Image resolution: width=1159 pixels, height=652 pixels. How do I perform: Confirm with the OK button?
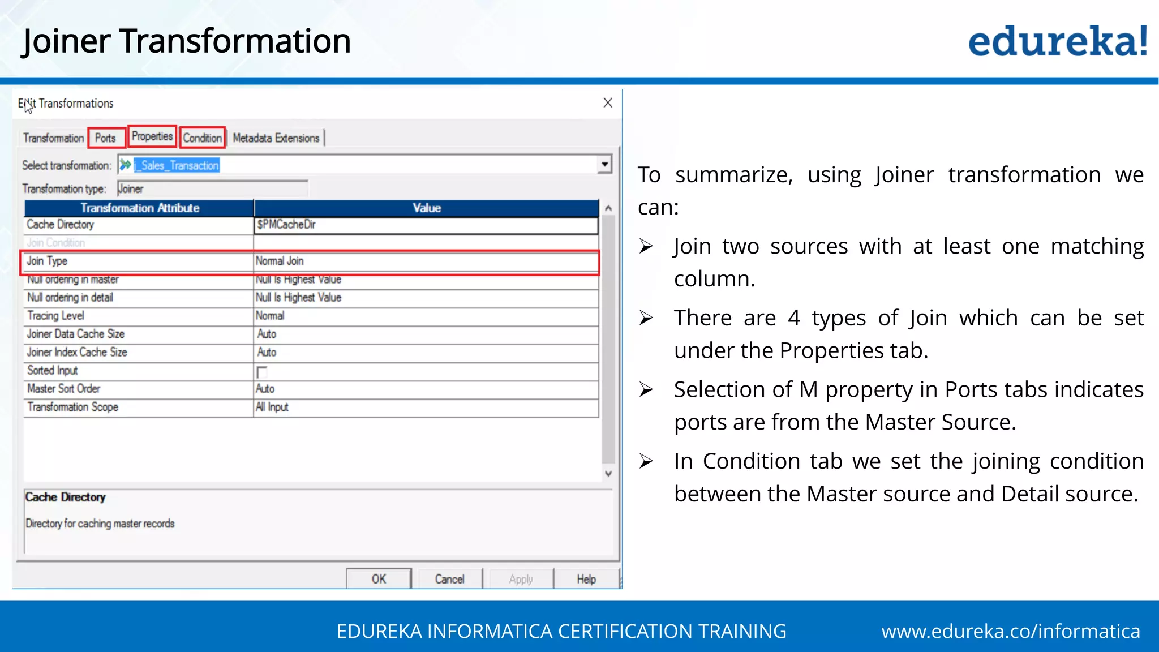379,579
